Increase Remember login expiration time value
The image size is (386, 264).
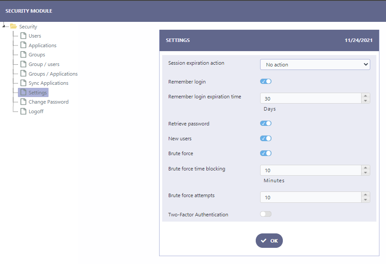pyautogui.click(x=365, y=96)
